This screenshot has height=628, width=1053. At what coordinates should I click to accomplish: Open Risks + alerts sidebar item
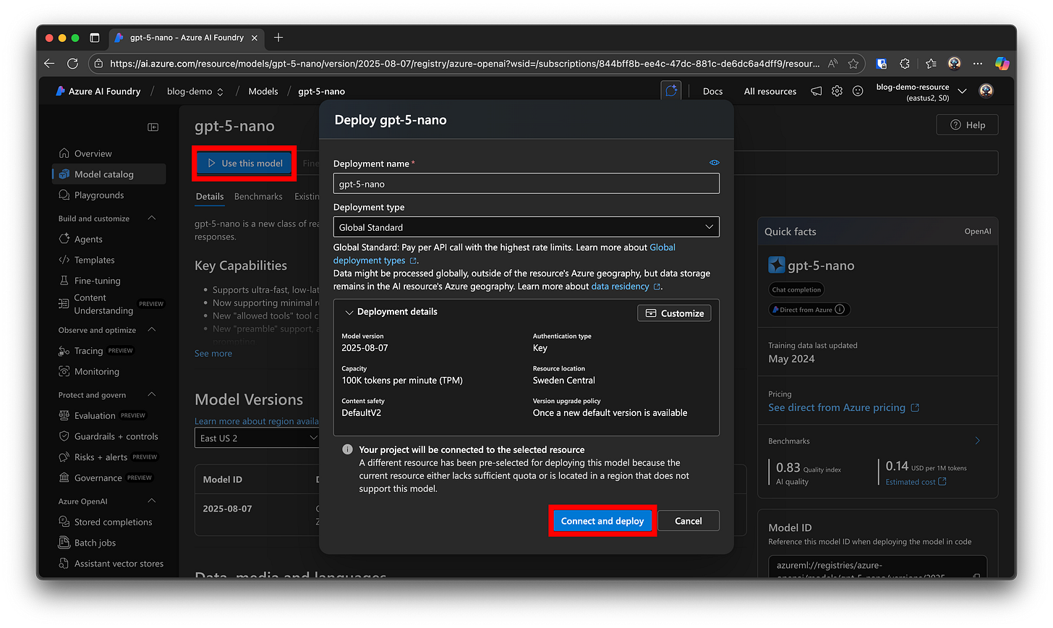[108, 457]
